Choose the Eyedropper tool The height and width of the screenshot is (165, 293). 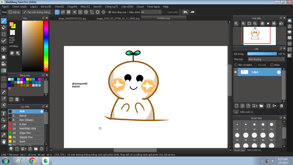(3, 135)
